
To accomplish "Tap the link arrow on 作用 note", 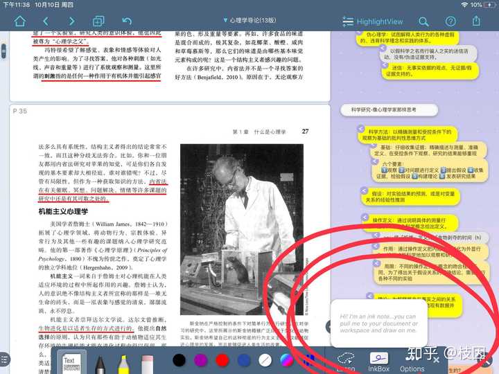I will 376,246.
